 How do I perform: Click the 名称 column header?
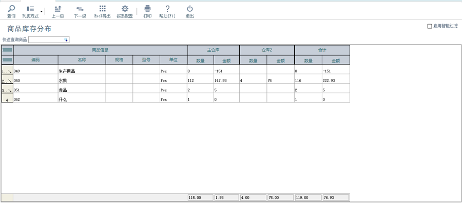click(x=82, y=60)
